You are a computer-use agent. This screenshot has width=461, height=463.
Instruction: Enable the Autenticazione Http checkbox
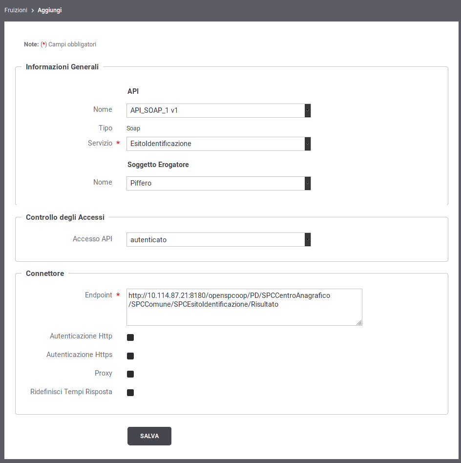tap(130, 337)
